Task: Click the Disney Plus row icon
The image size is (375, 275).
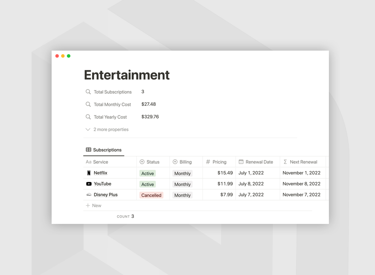Action: coord(89,195)
